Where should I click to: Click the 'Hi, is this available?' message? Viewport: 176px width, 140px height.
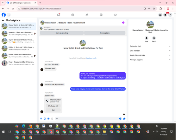[52, 64]
